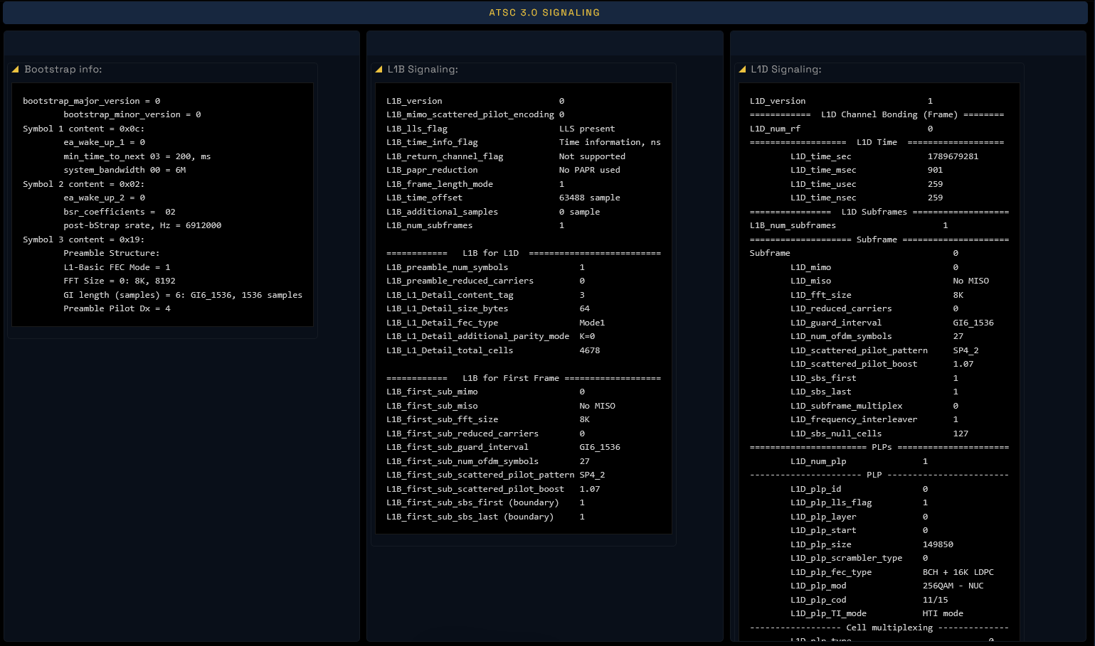Click the L1D_plp_cod 11/15 row

coord(869,600)
